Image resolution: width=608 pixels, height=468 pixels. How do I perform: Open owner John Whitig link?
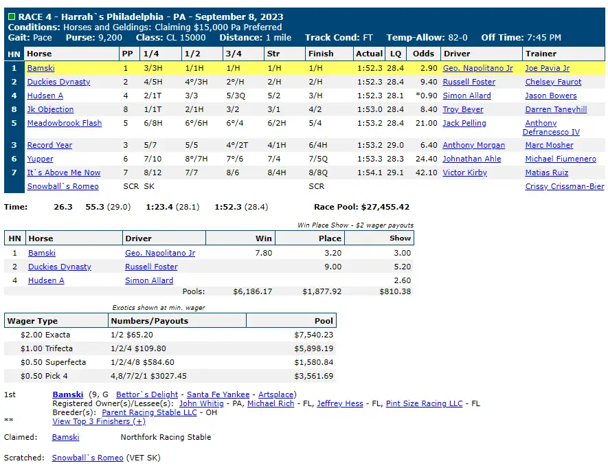pos(201,403)
